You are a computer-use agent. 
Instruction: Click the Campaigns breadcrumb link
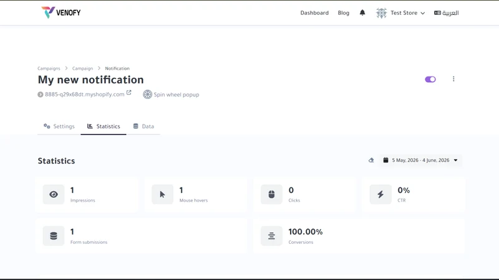pyautogui.click(x=49, y=68)
